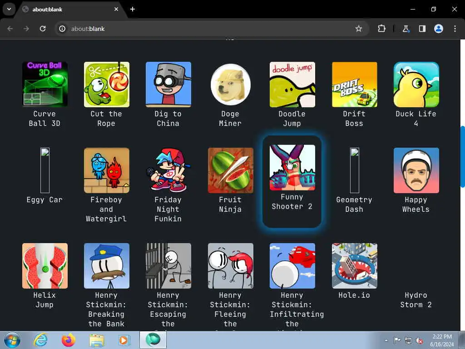Go back using the browser back arrow

[10, 29]
